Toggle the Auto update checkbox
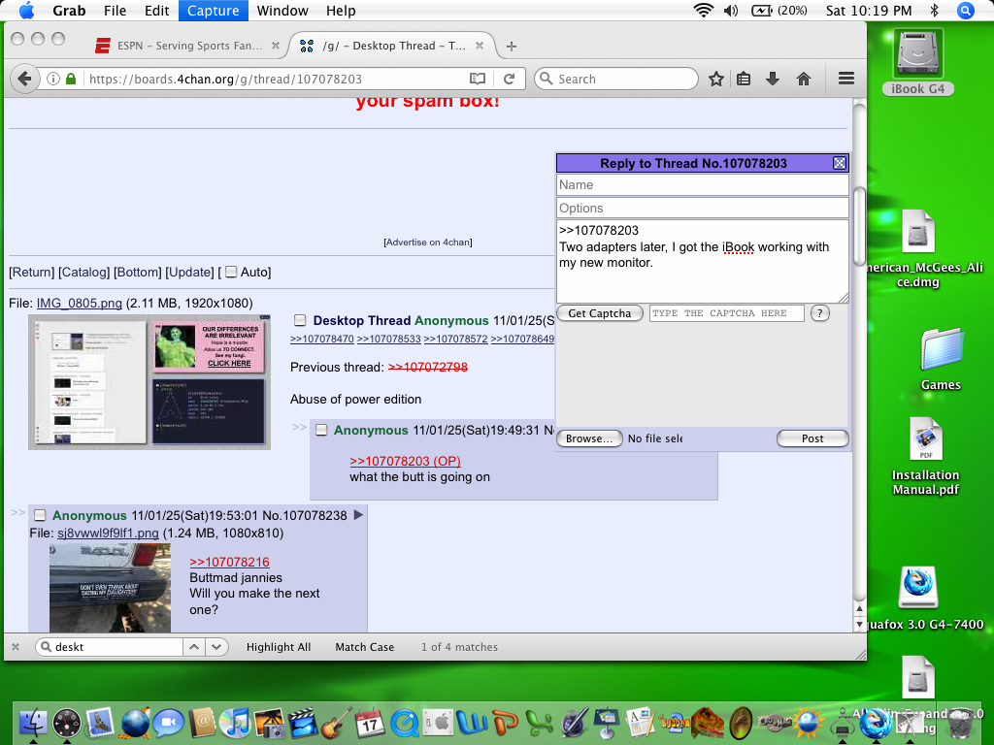 coord(231,272)
